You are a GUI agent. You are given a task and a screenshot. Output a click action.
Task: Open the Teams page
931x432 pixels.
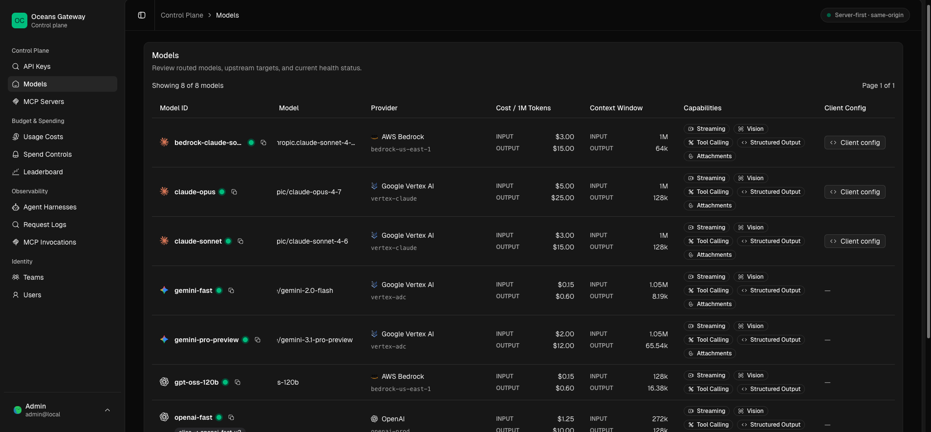click(63, 277)
